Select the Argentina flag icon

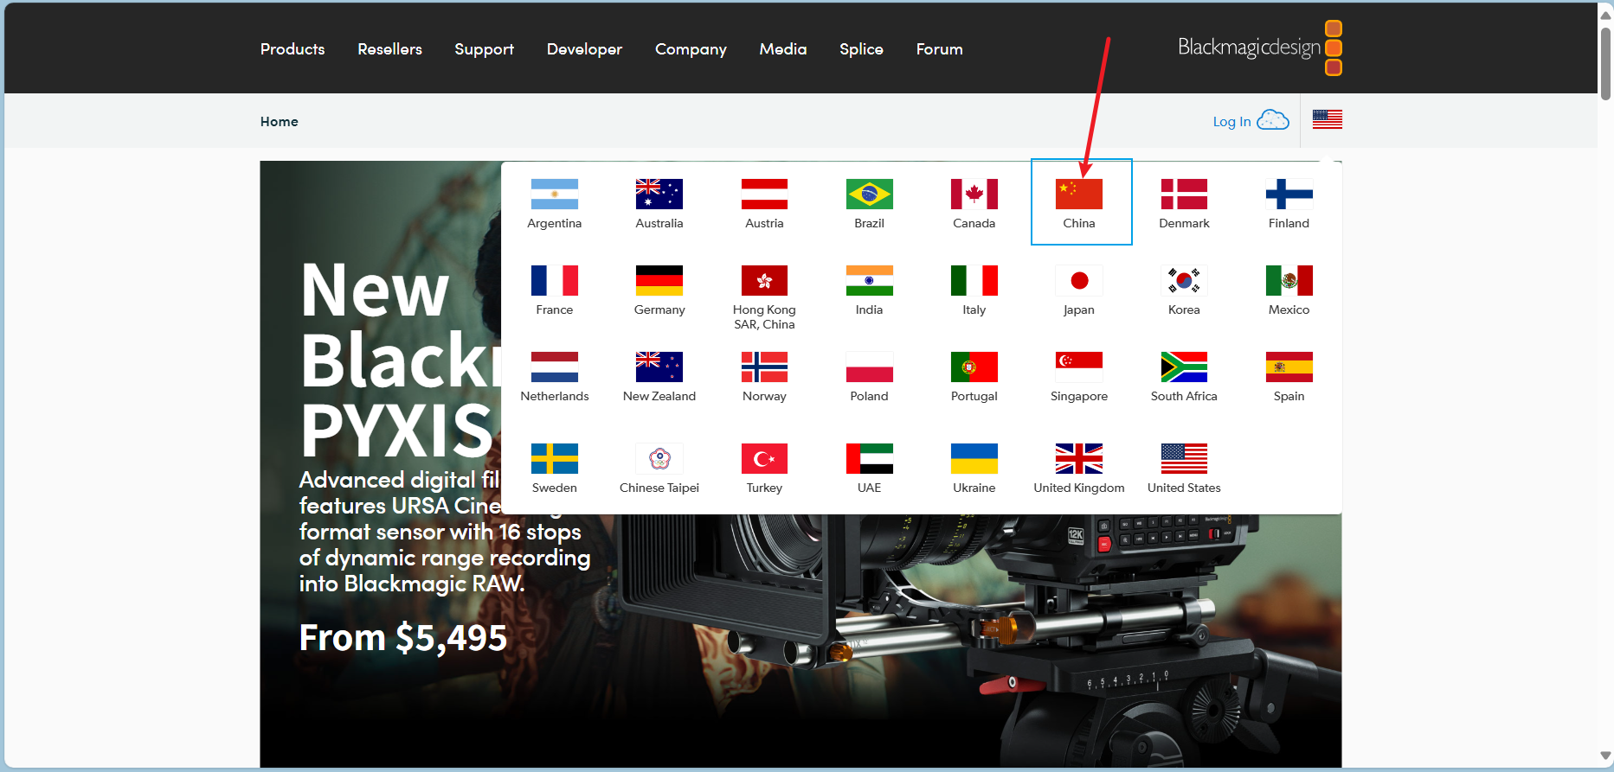[554, 194]
